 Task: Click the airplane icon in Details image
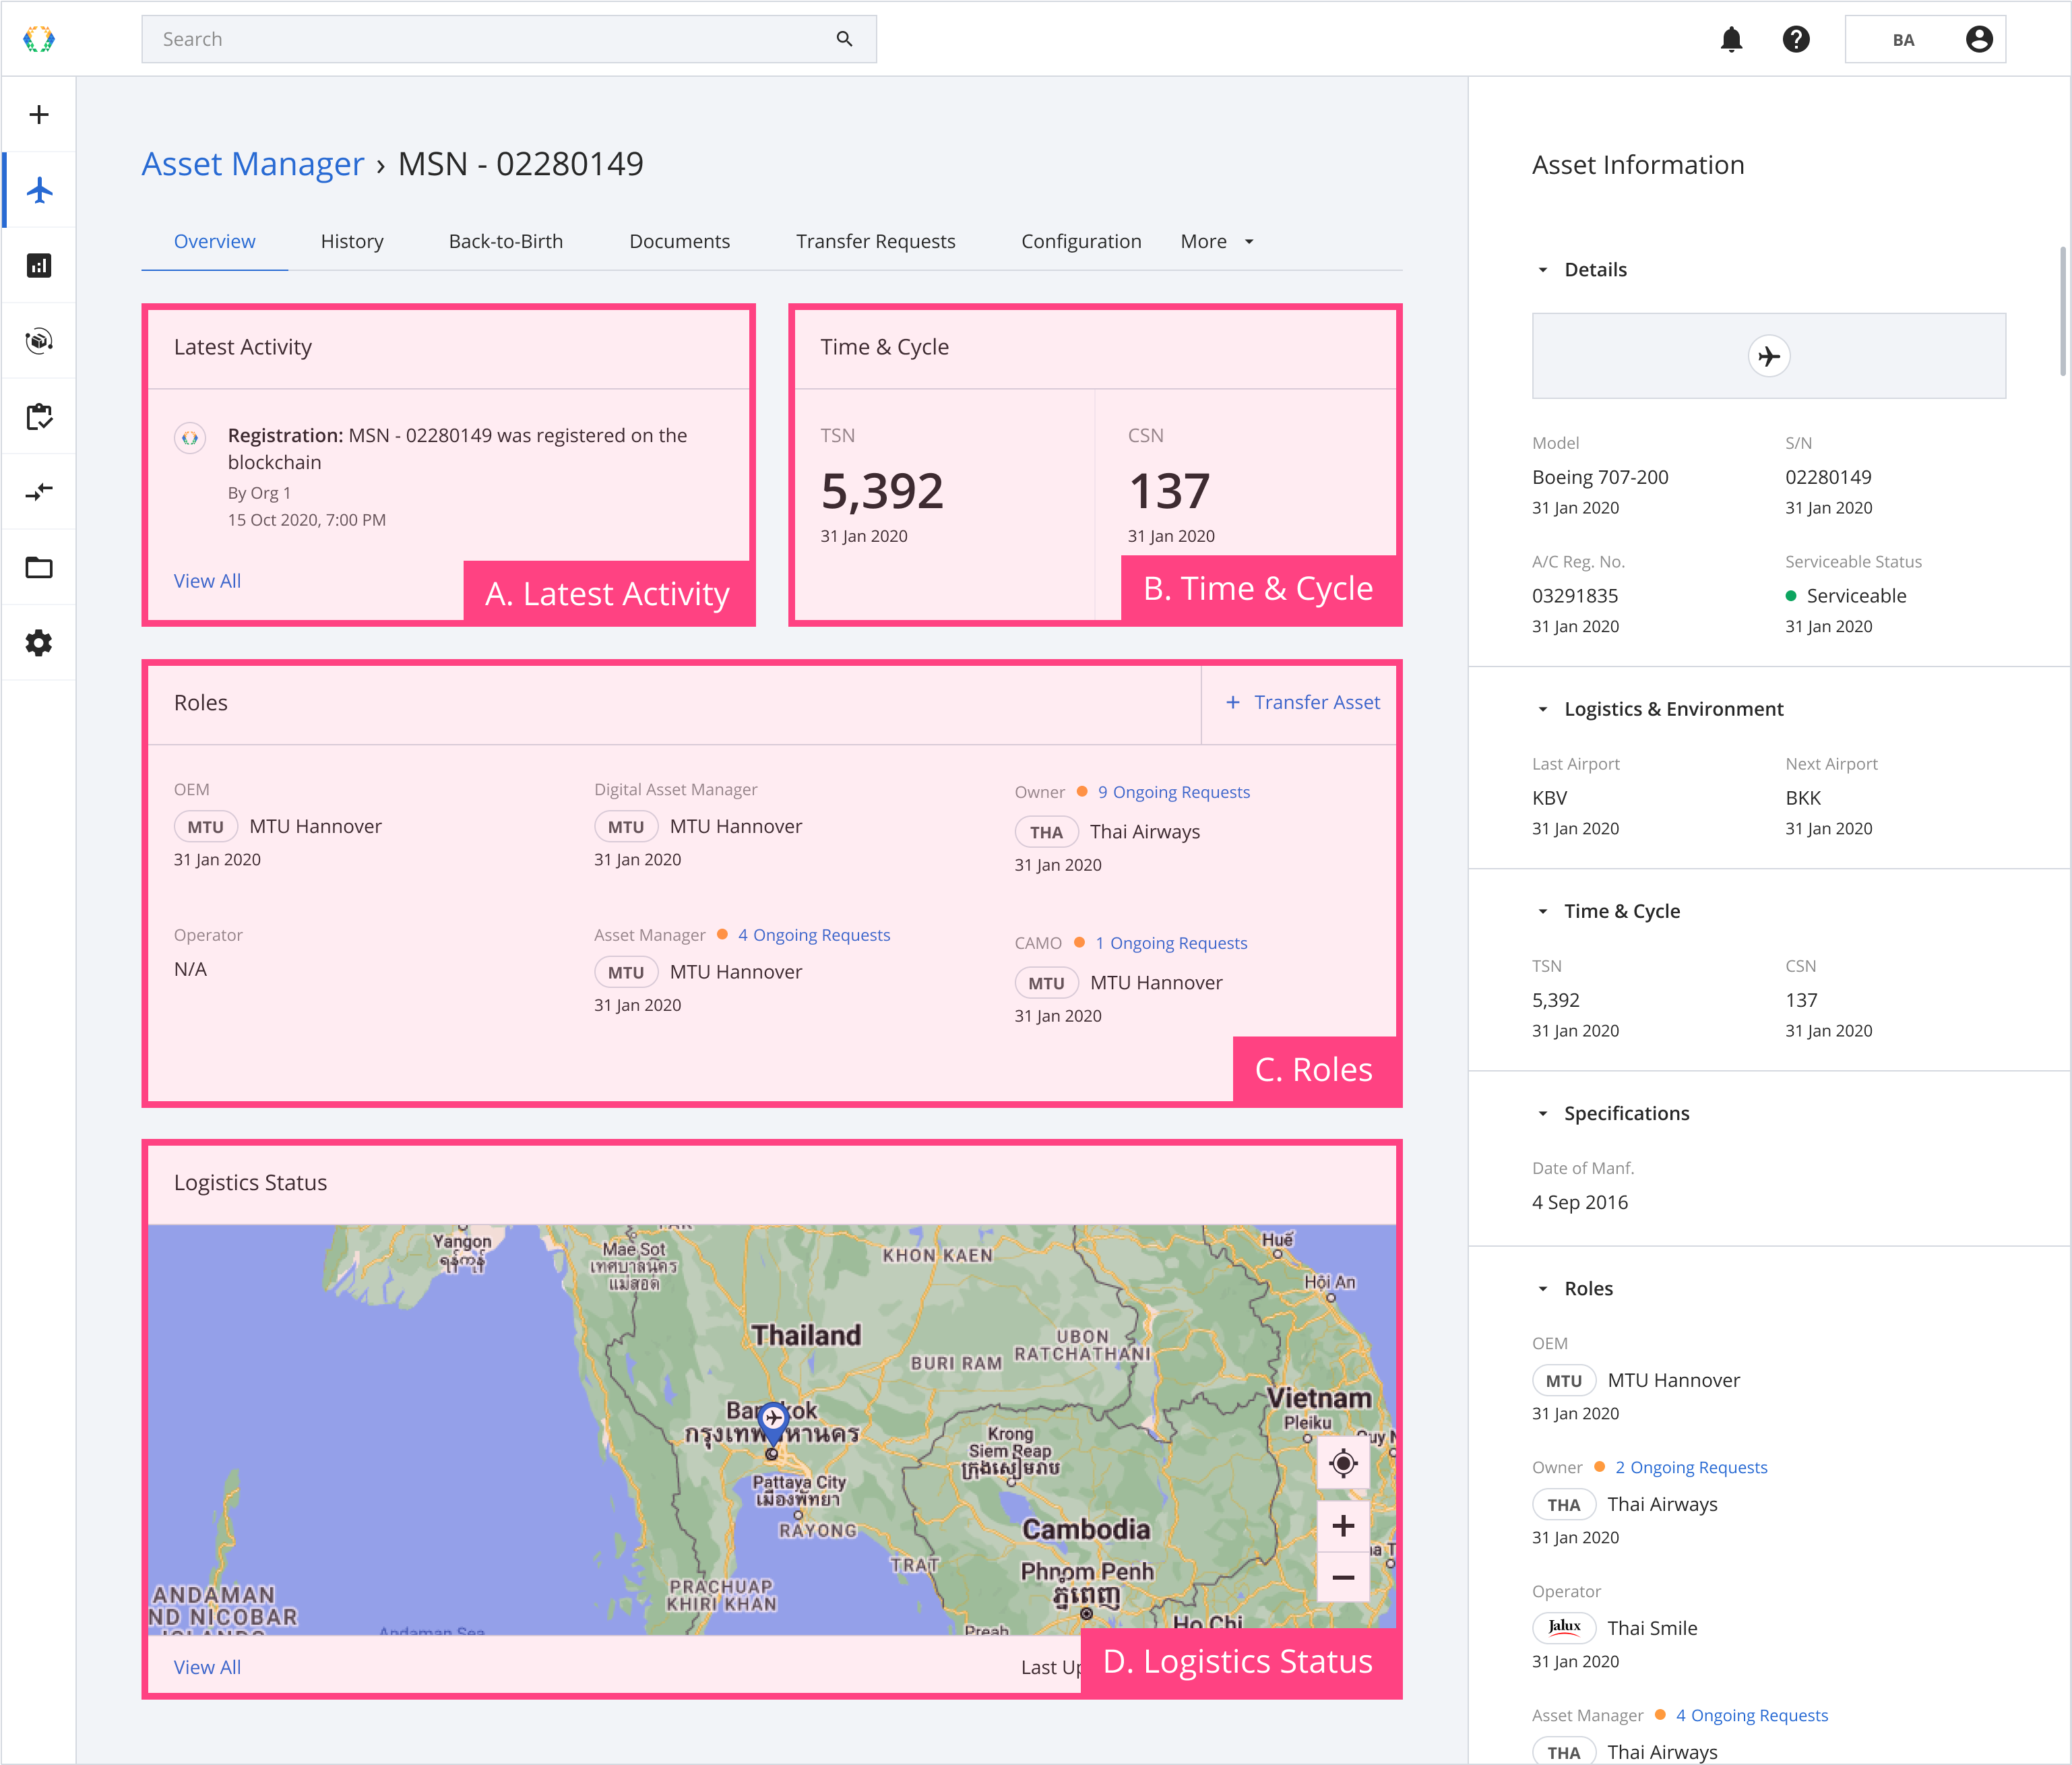click(x=1769, y=356)
